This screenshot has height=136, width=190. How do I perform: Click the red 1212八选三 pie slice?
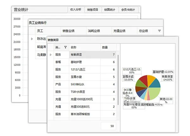click(144, 80)
